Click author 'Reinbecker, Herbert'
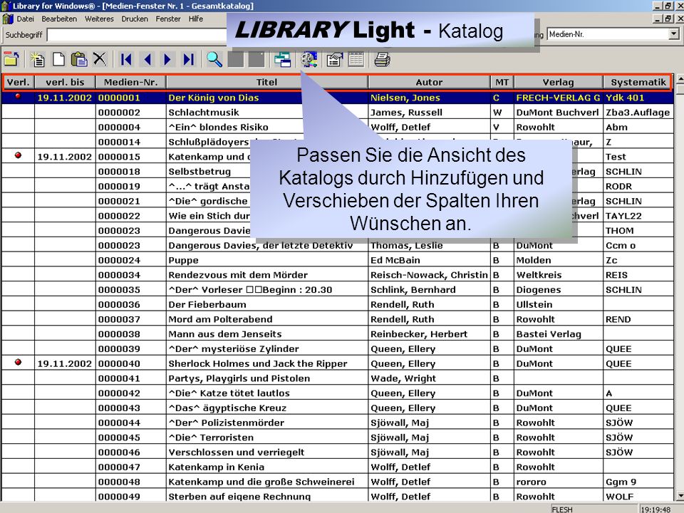This screenshot has height=513, width=684. pos(419,334)
